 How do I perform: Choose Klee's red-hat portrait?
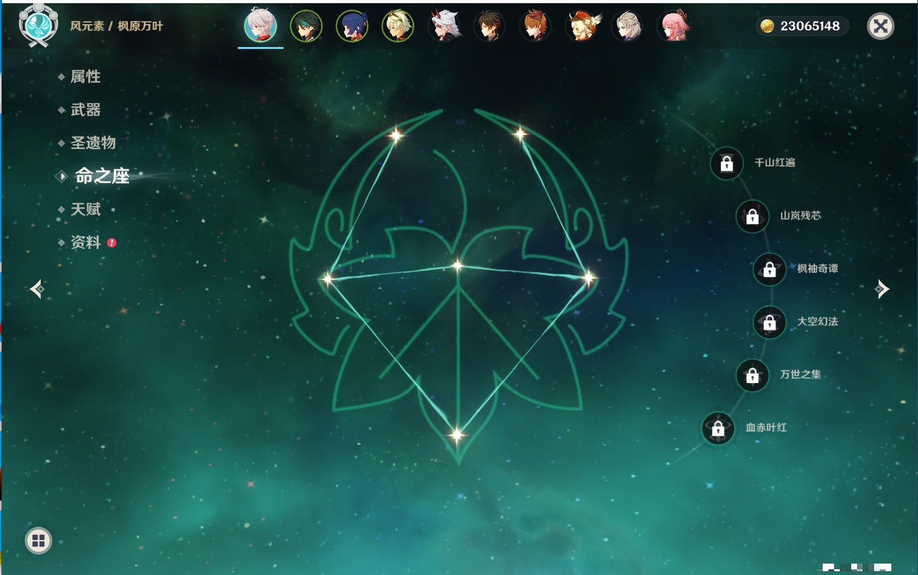point(582,26)
